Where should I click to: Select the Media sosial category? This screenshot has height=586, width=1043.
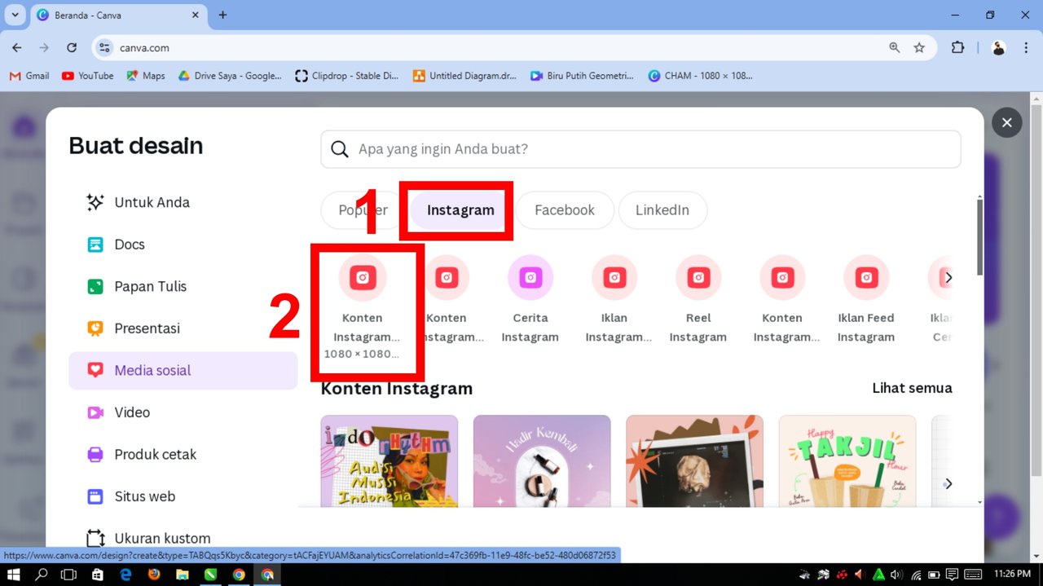[x=183, y=370]
